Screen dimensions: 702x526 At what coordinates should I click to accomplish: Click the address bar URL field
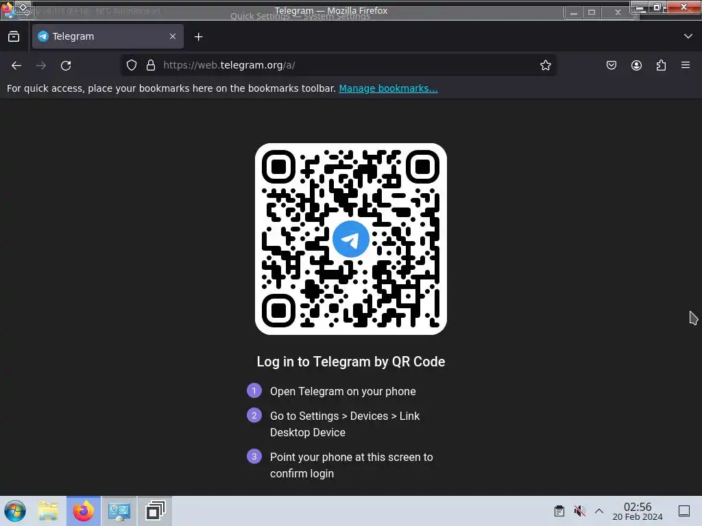point(338,65)
